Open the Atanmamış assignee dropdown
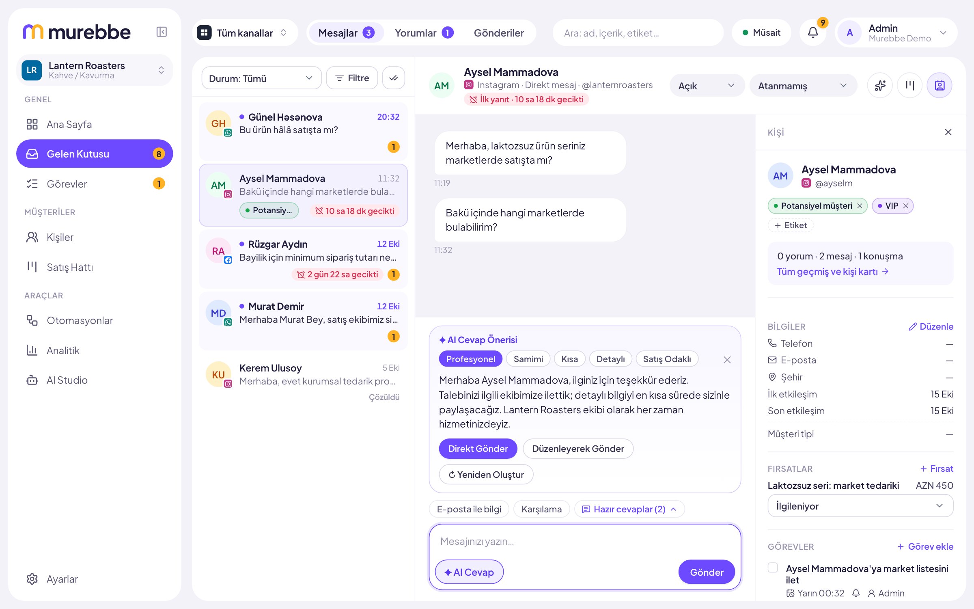 coord(803,85)
